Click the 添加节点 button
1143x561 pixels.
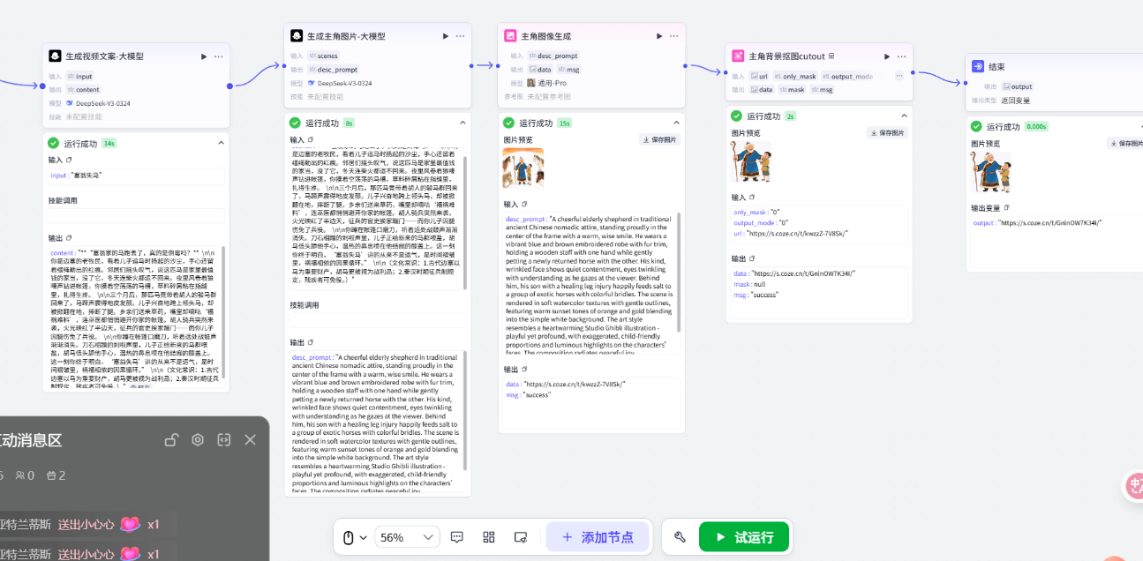[x=598, y=536]
